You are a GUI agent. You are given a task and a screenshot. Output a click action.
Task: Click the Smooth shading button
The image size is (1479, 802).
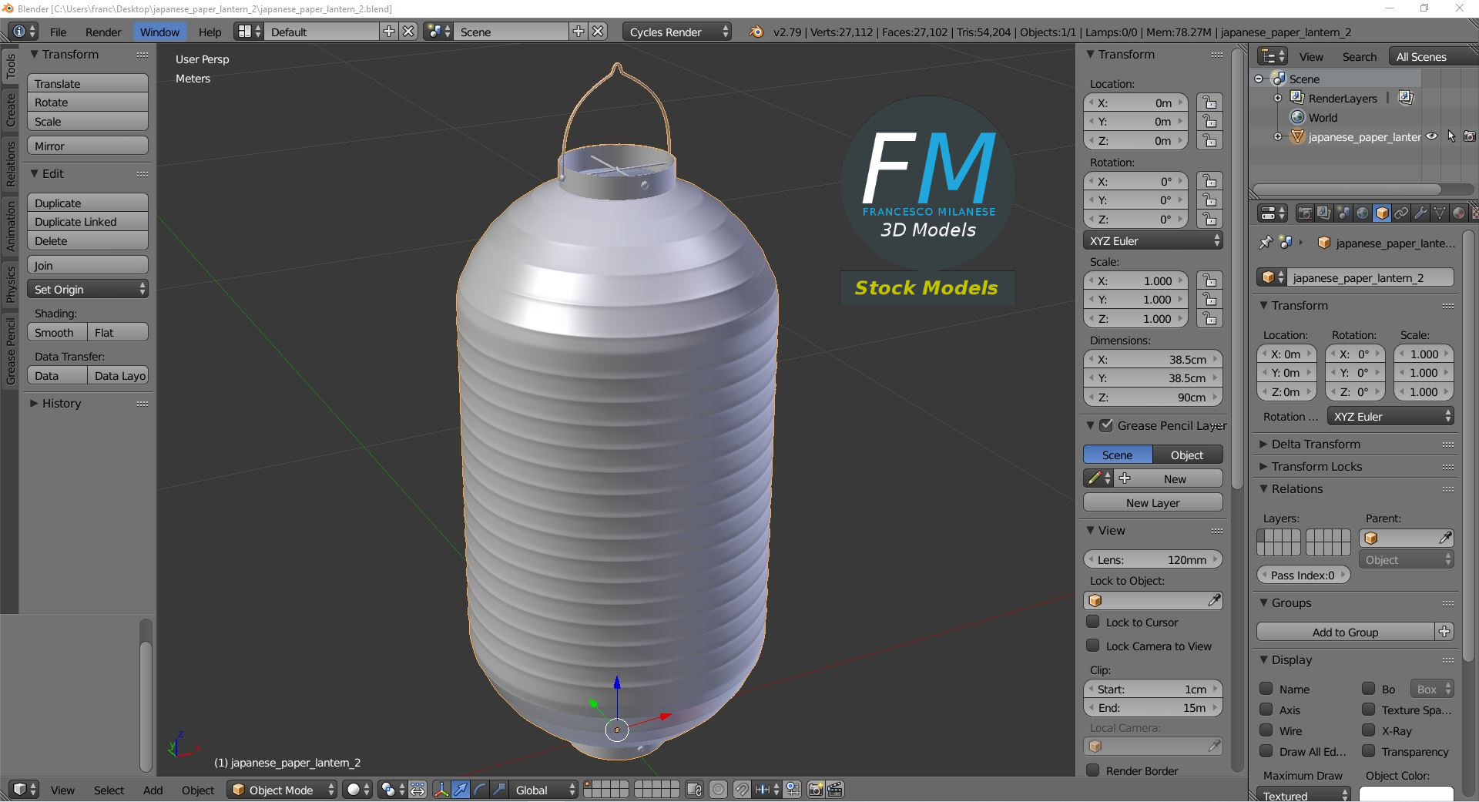point(57,332)
